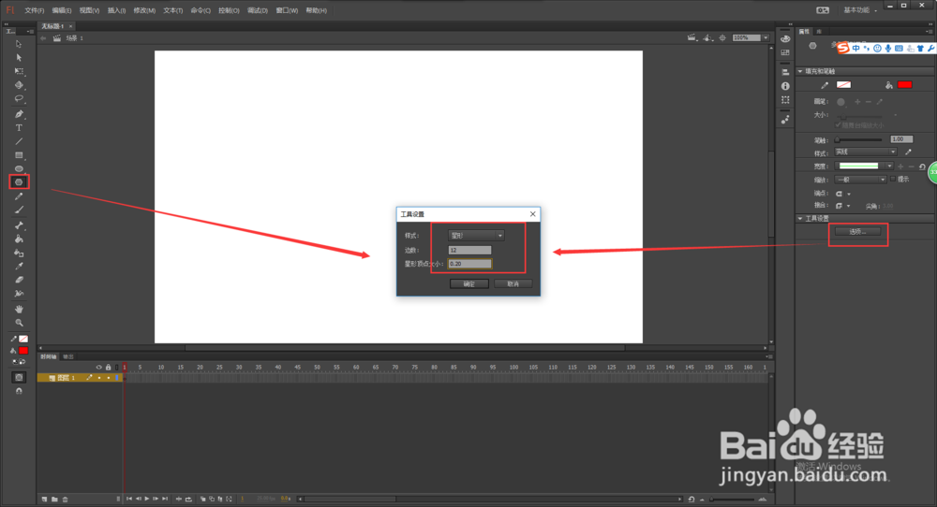Image resolution: width=937 pixels, height=507 pixels.
Task: Toggle the 提示 hinting checkbox
Action: 893,179
